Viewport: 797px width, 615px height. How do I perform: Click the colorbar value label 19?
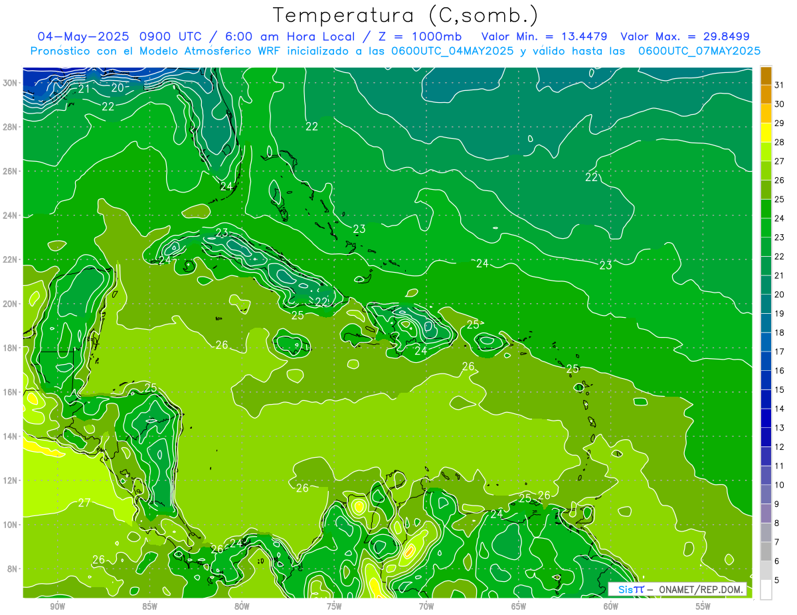(x=780, y=313)
